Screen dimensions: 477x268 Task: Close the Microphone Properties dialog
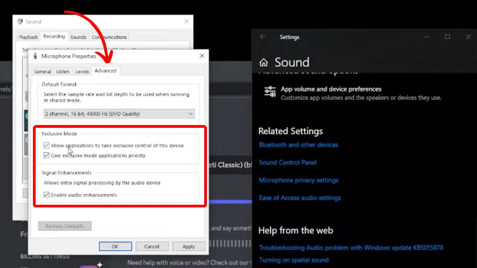click(202, 56)
